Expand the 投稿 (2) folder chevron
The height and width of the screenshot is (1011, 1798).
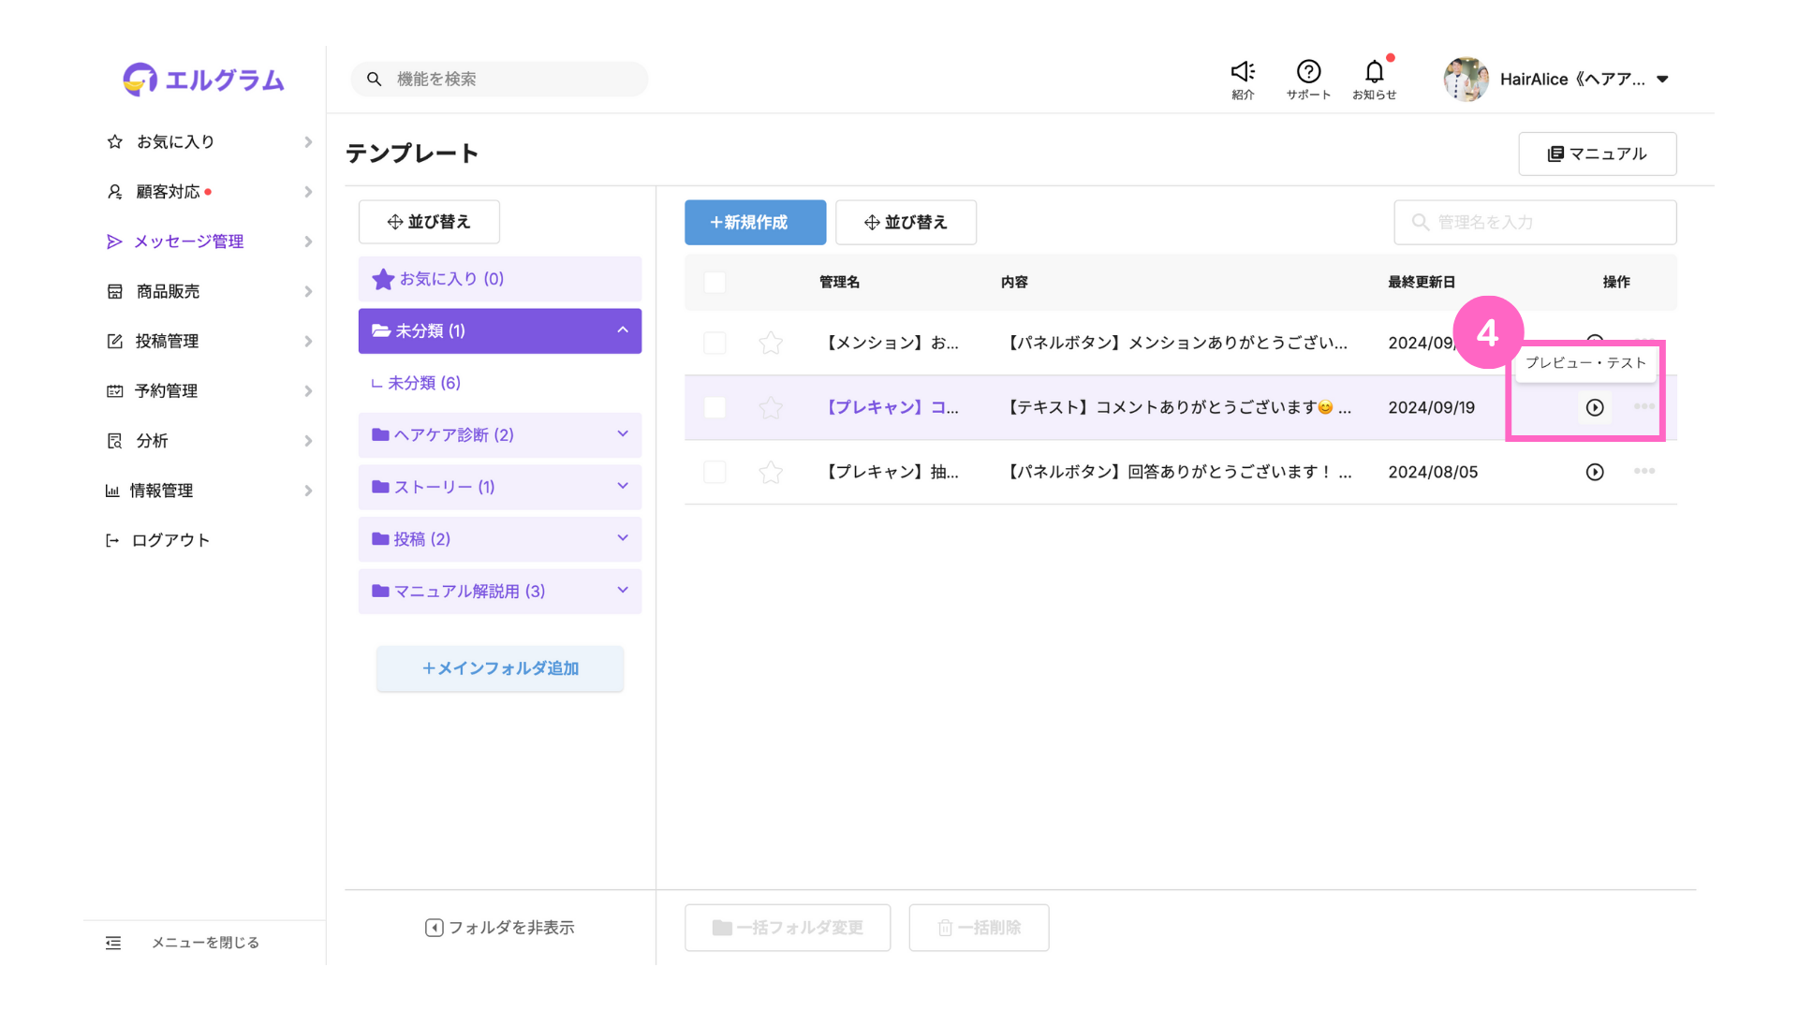(x=623, y=538)
